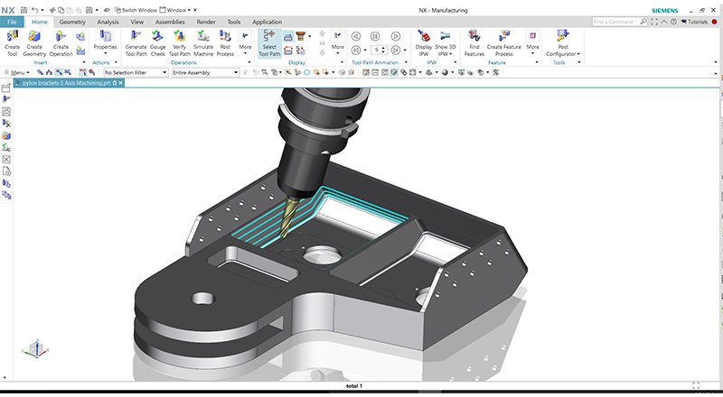The image size is (723, 397).
Task: Open the Window dropdown in title bar
Action: [175, 10]
